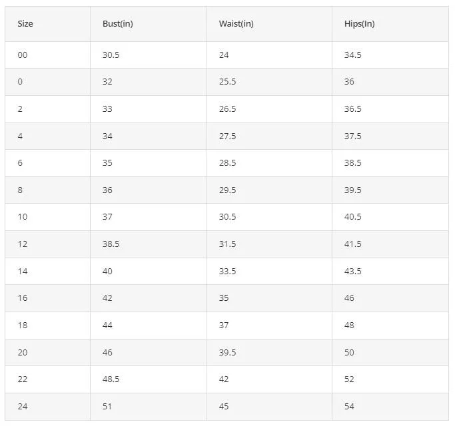Select bust value 30.5 for size 00

click(111, 55)
